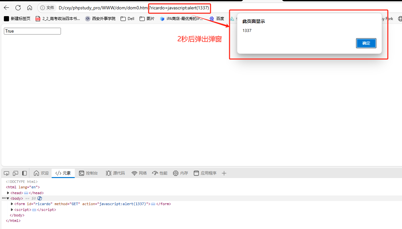Switch to the 欢迎 DevTools tab
The width and height of the screenshot is (402, 229).
click(41, 173)
